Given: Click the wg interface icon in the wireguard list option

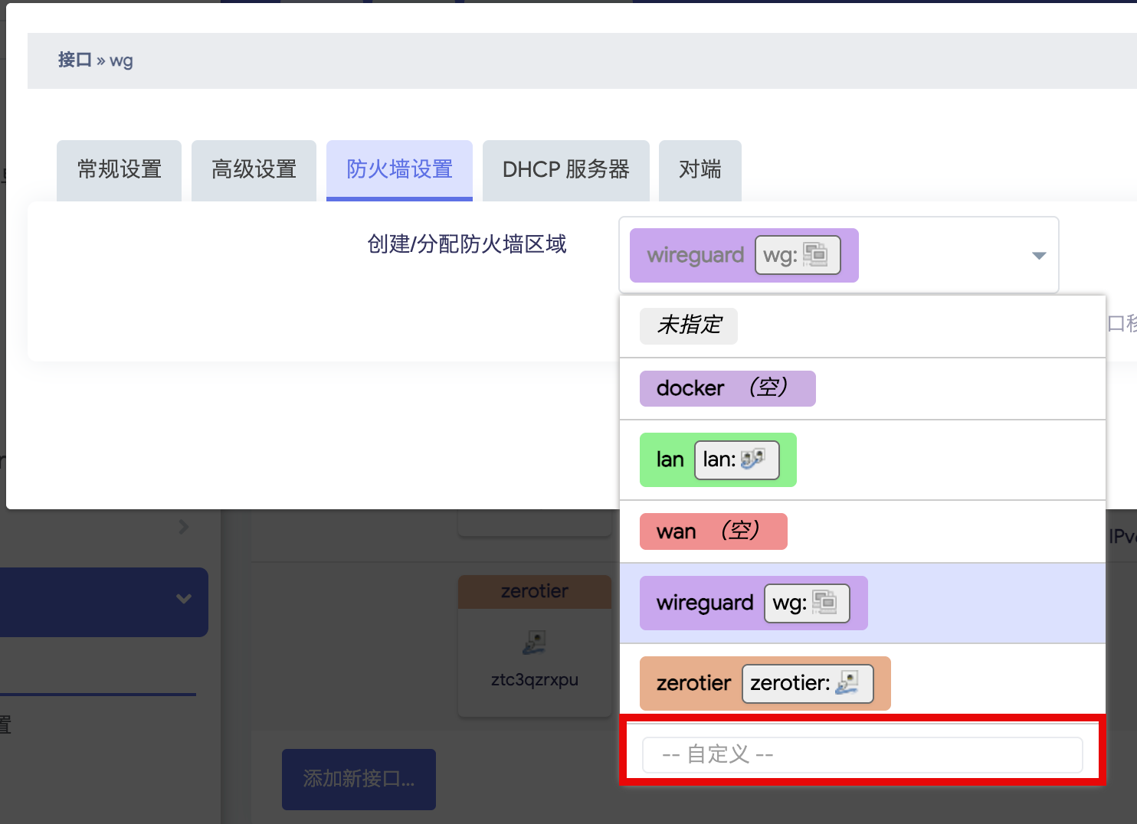Looking at the screenshot, I should pos(824,602).
